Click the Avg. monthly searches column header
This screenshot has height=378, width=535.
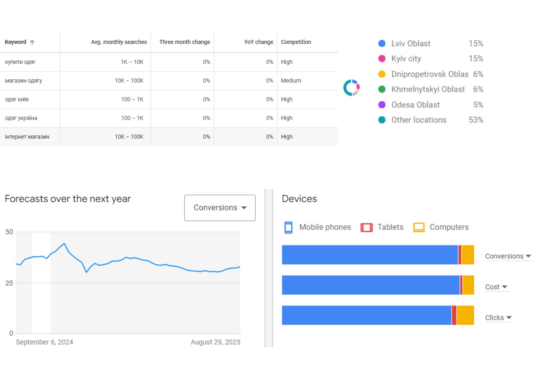coord(119,42)
